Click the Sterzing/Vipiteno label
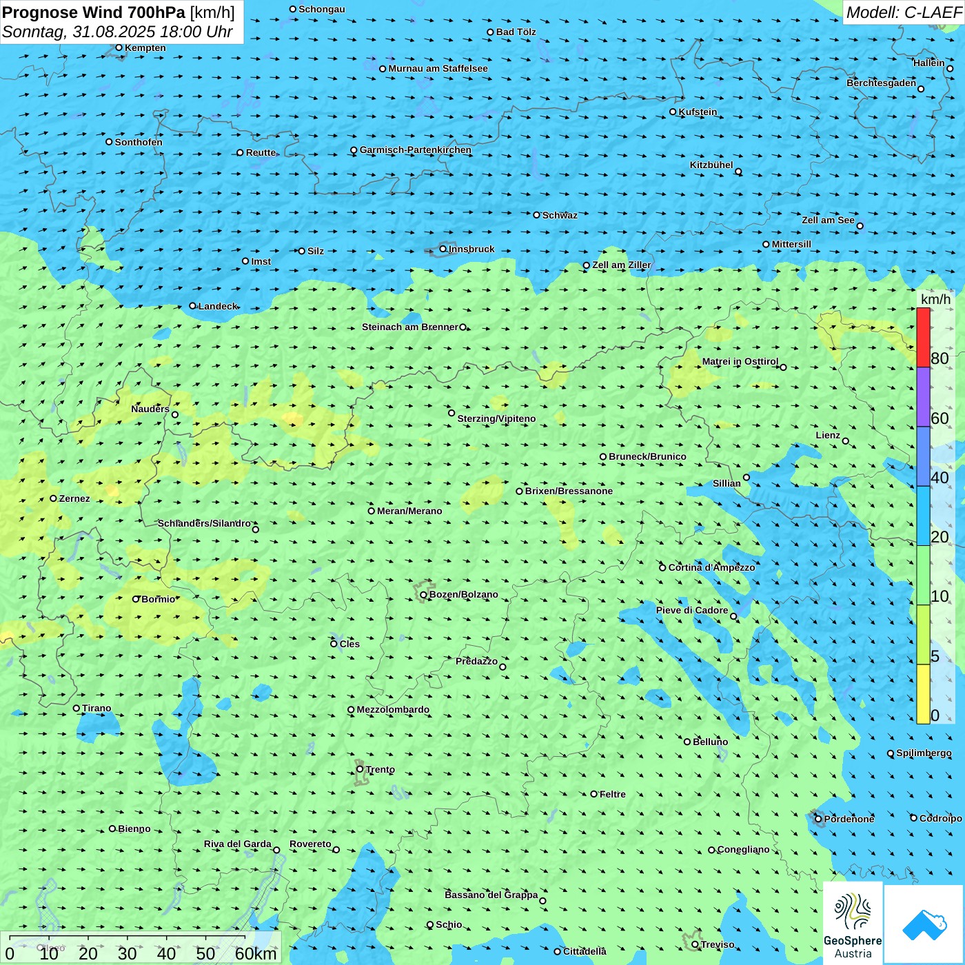The height and width of the screenshot is (965, 965). (496, 418)
